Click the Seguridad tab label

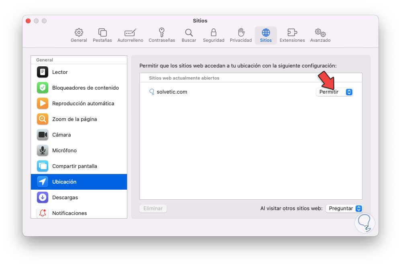click(213, 40)
